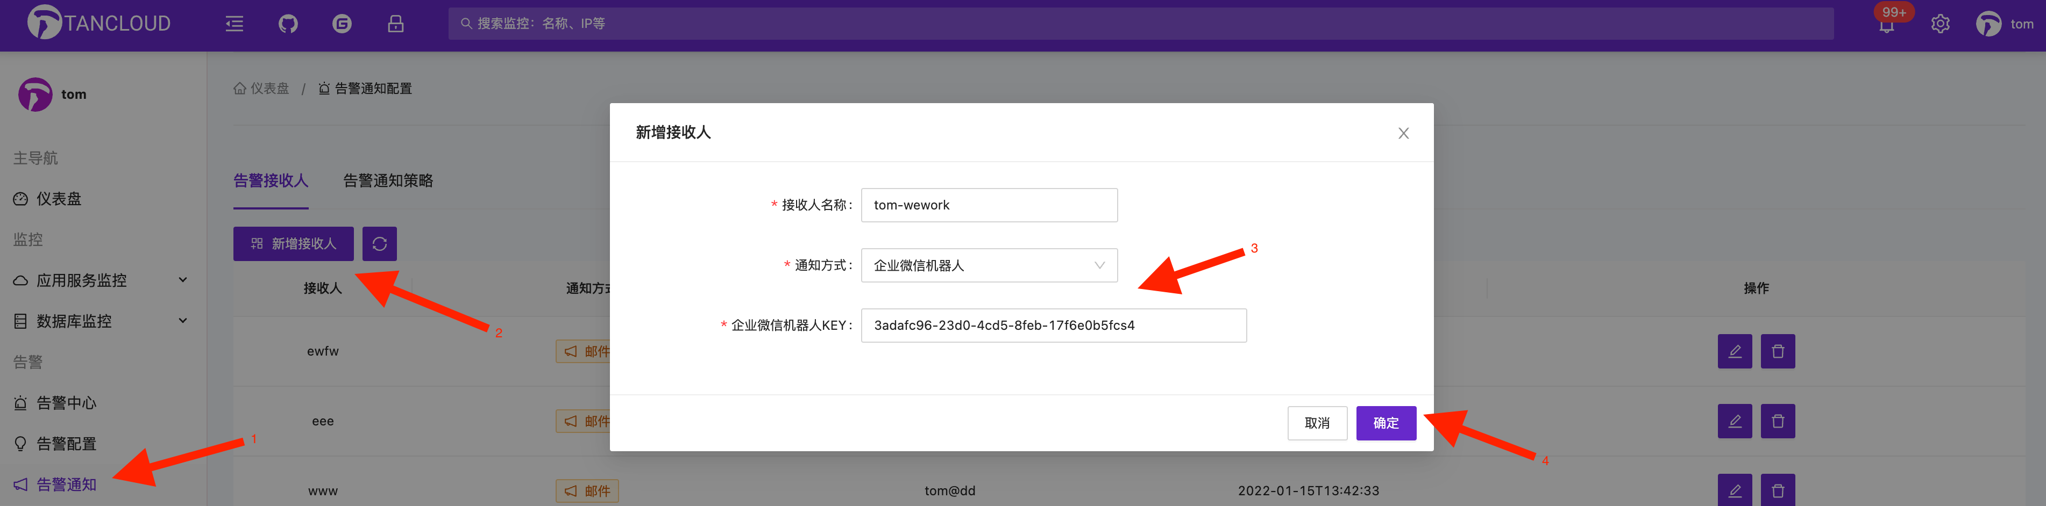Switch to the 告警通知策略 tab
The height and width of the screenshot is (506, 2046).
click(x=388, y=181)
